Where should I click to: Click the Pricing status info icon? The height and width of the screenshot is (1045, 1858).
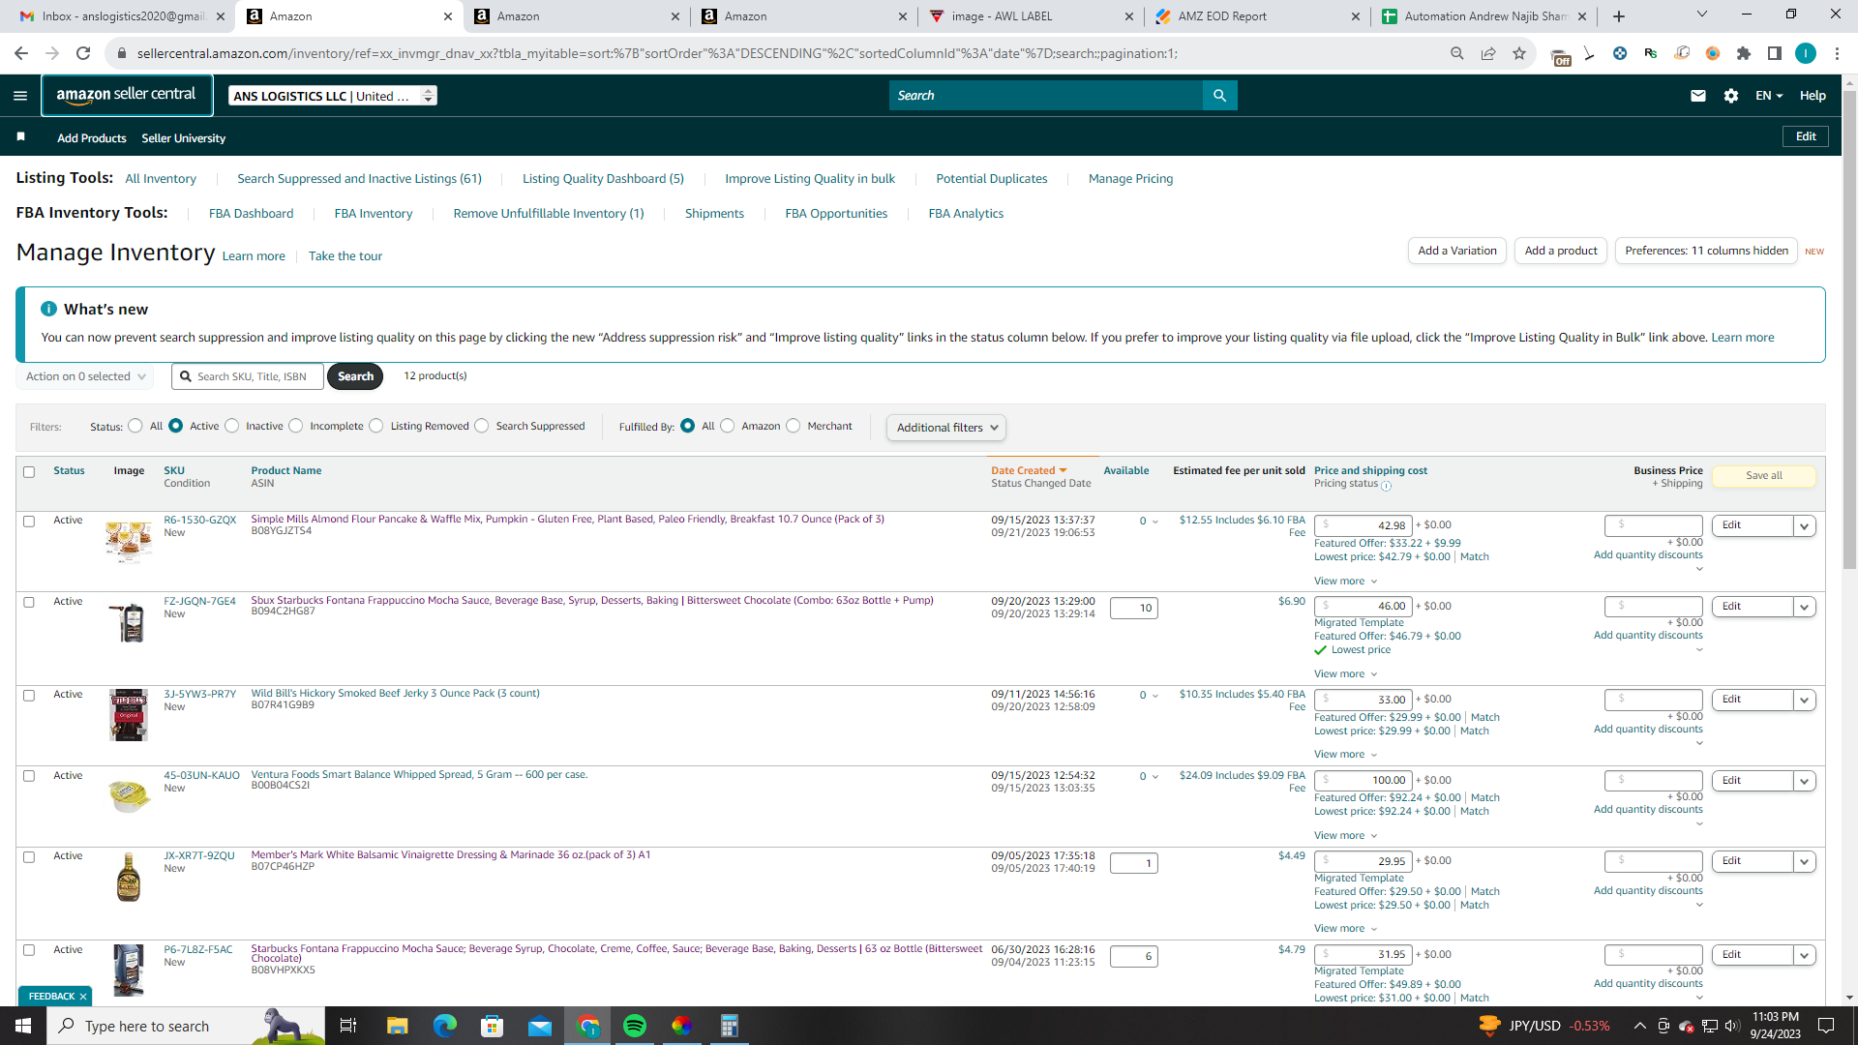click(x=1386, y=486)
